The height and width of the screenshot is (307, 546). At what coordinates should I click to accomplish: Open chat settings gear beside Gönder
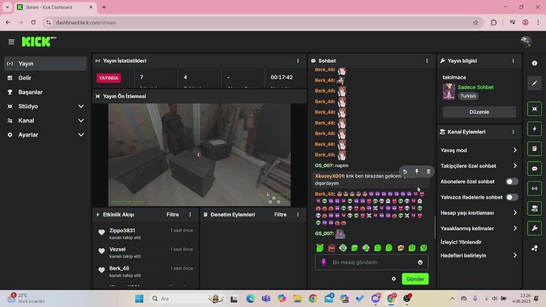[x=394, y=279]
